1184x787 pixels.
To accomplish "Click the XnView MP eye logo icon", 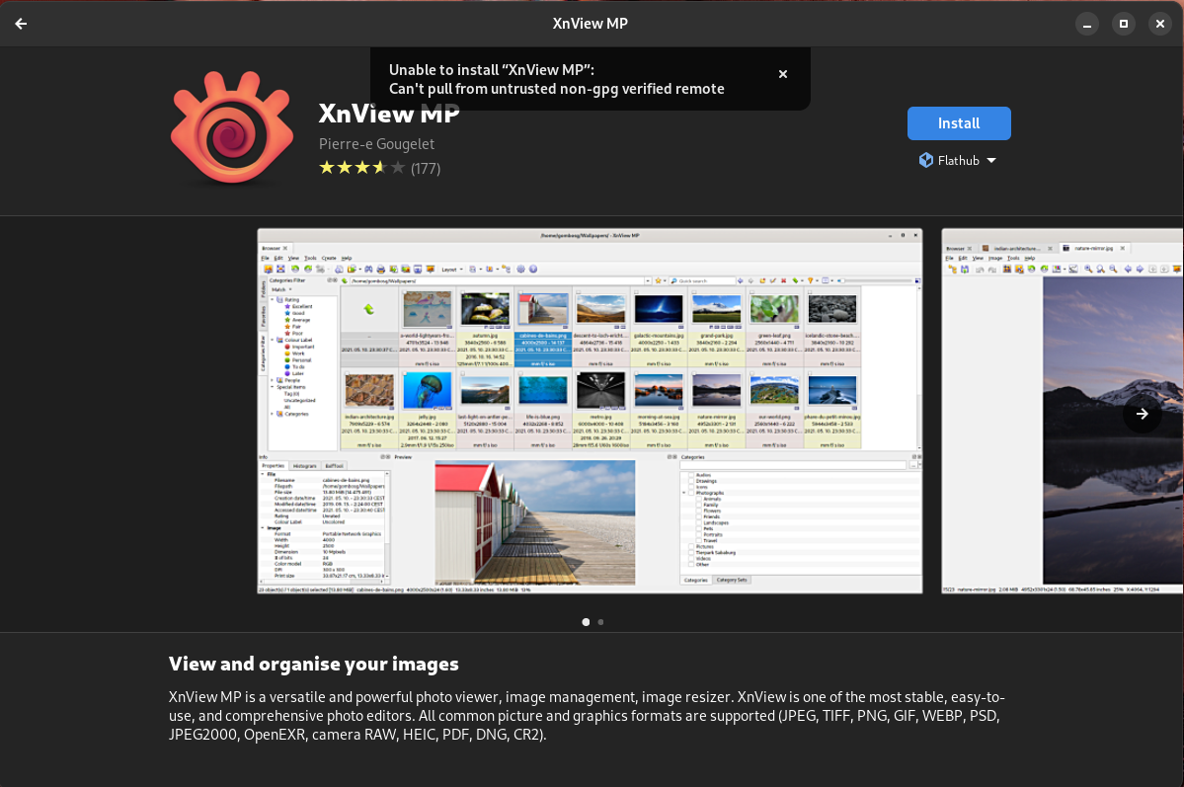I will [x=232, y=128].
